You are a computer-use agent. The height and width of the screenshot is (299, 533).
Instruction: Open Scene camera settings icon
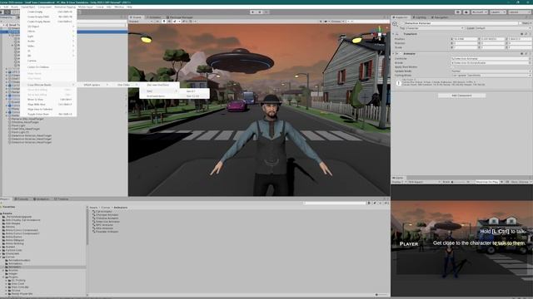click(326, 22)
